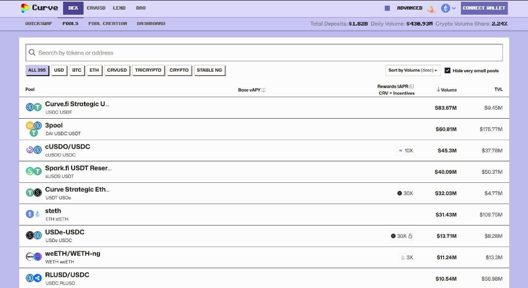Open the cUSDO/USDC pool link
The height and width of the screenshot is (288, 528).
click(68, 147)
